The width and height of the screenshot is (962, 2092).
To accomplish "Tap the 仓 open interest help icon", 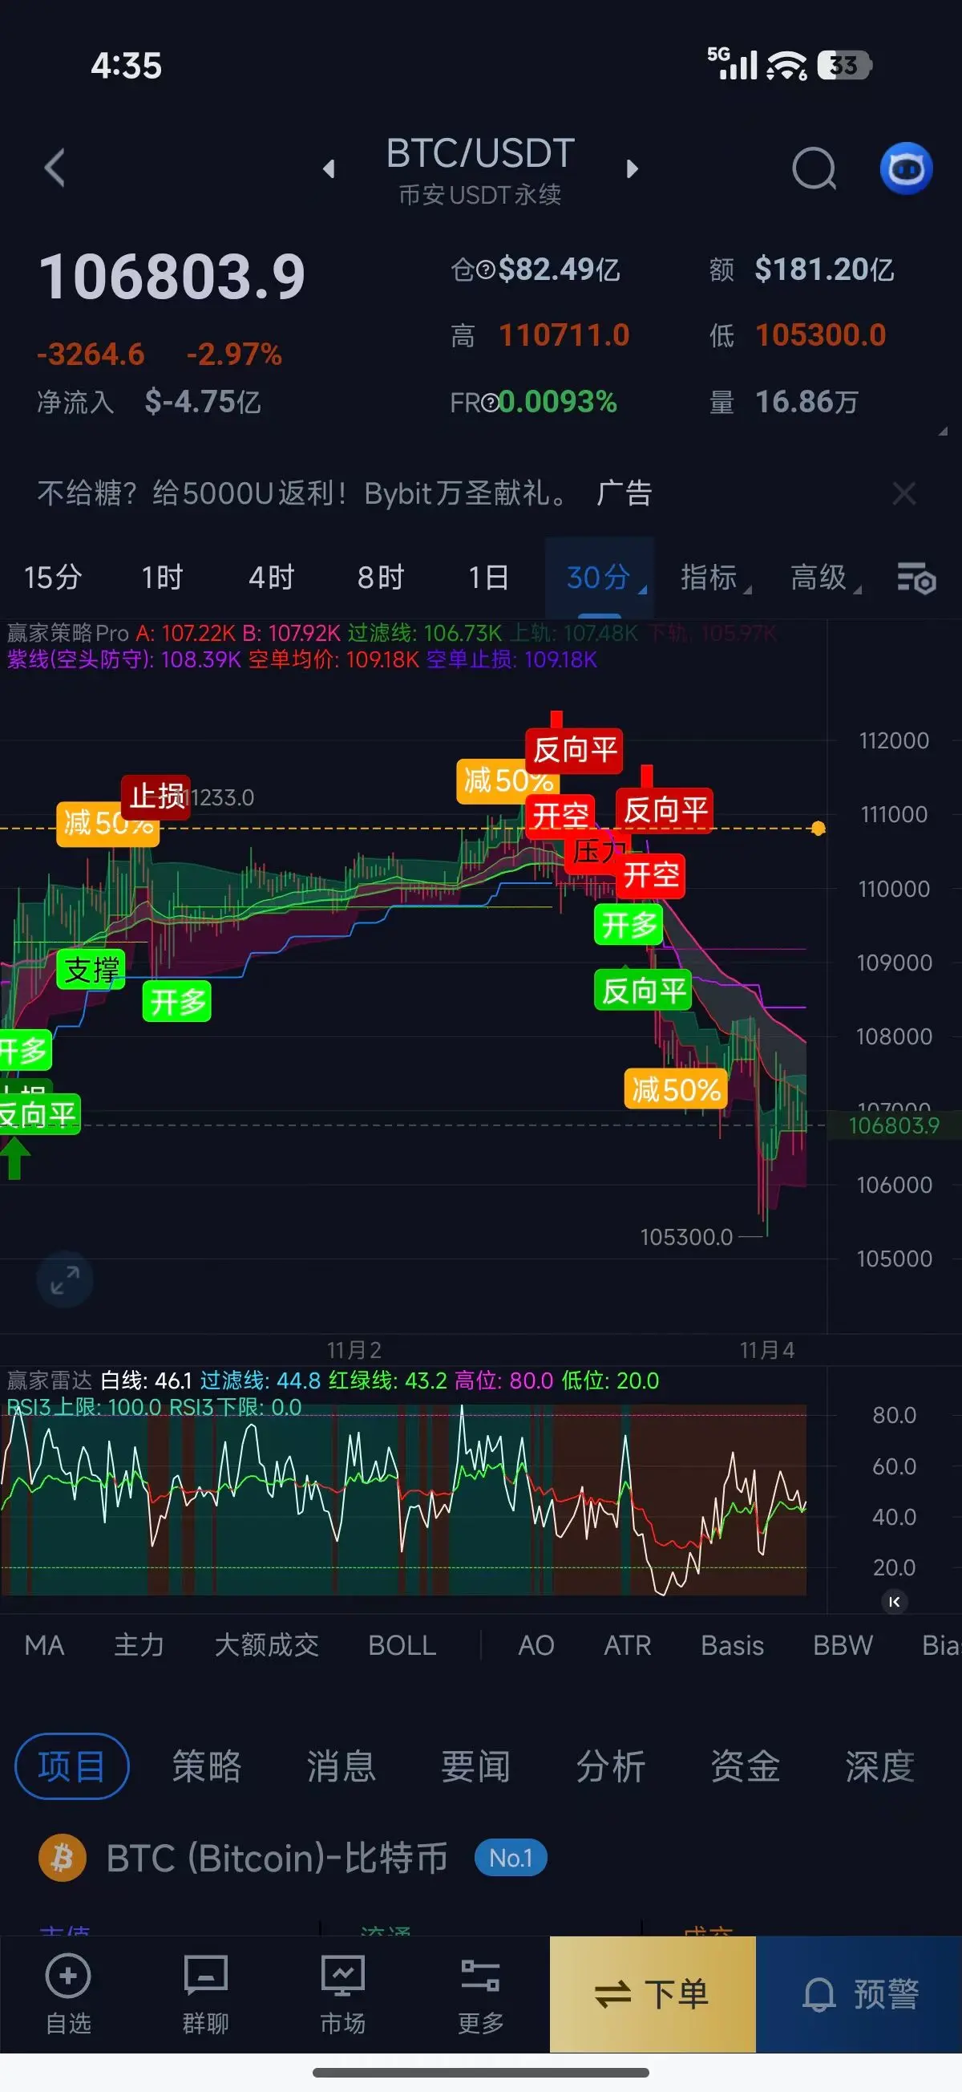I will (486, 270).
